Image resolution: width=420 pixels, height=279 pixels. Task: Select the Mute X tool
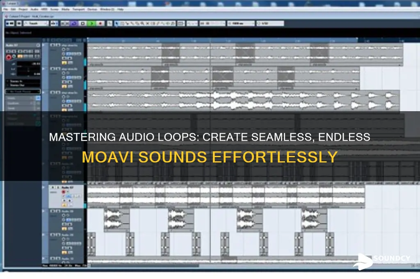point(148,23)
